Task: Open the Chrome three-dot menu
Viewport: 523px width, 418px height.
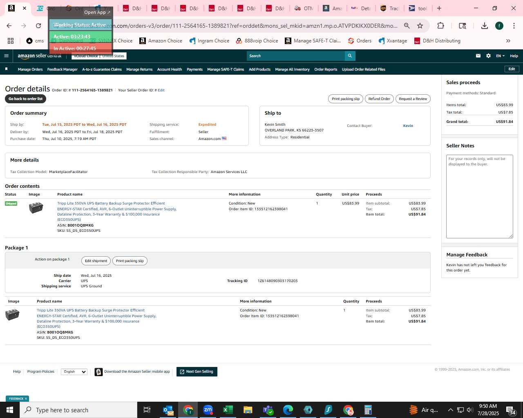Action: click(x=514, y=26)
